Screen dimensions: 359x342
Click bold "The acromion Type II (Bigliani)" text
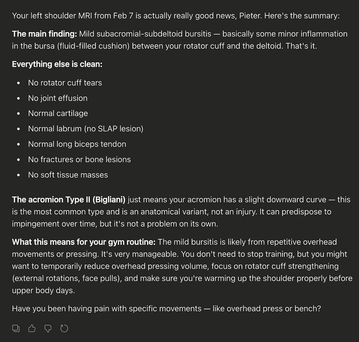coord(69,200)
